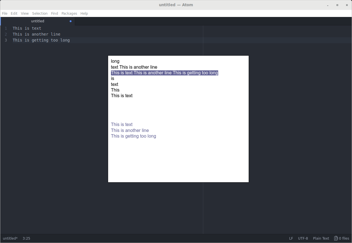
Task: Click line number 3 in gutter
Action: (6, 40)
